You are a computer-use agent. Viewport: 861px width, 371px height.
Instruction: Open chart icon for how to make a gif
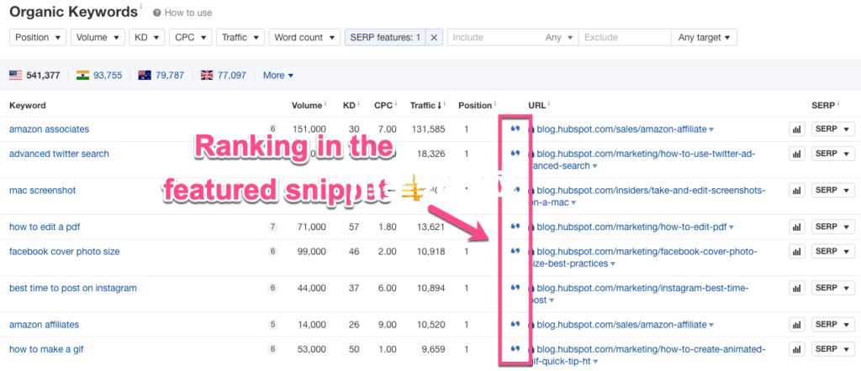[795, 349]
